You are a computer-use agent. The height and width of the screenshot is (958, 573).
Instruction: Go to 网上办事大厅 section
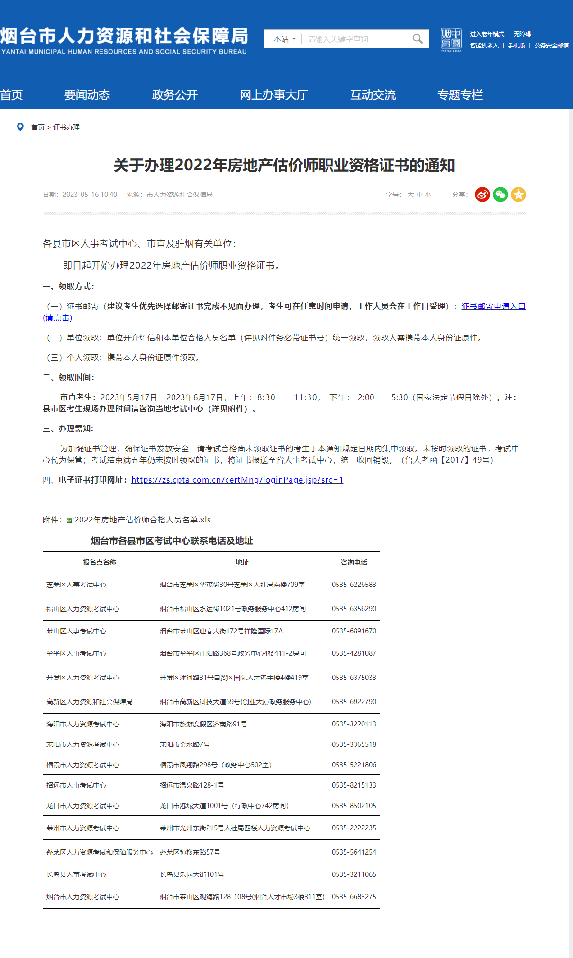coord(274,95)
